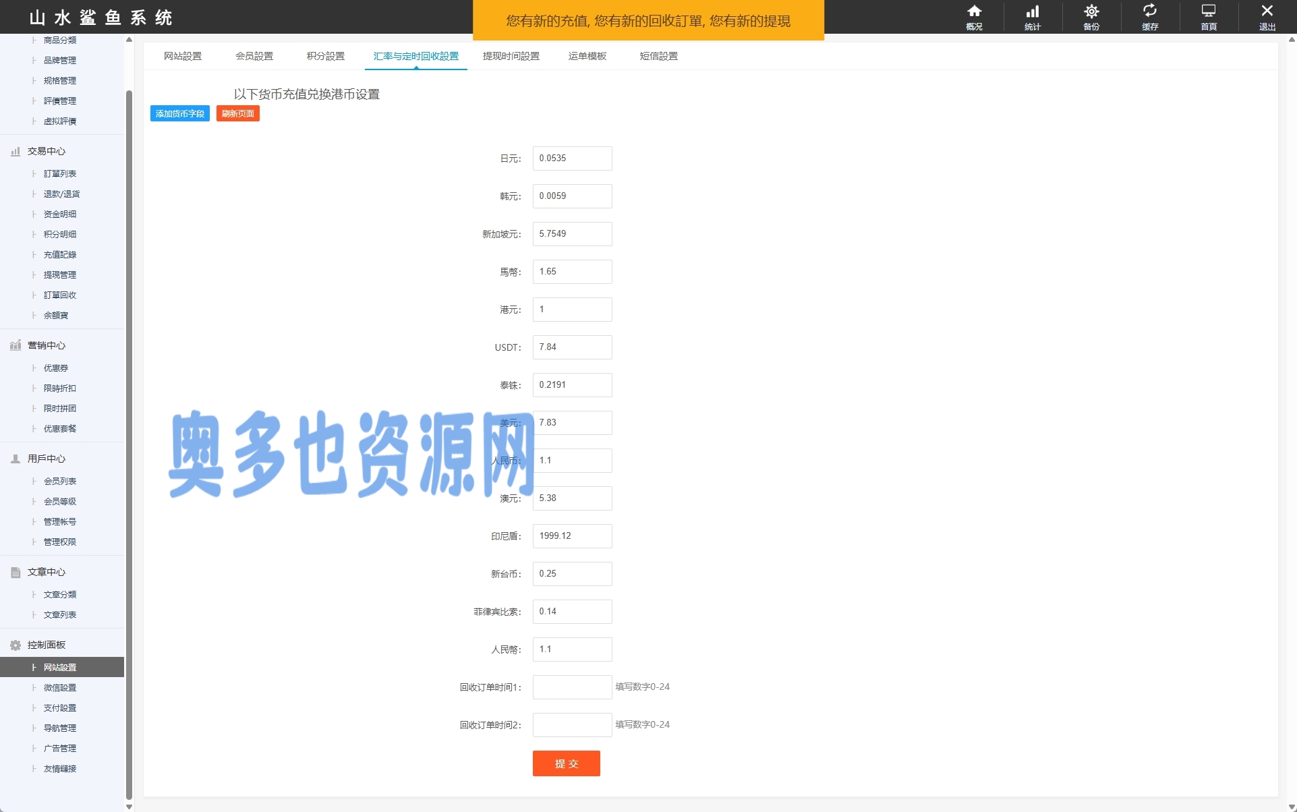Viewport: 1297px width, 812px height.
Task: Open the 首页 monitor icon
Action: point(1209,11)
